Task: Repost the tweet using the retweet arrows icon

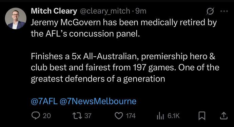Action: click(77, 116)
